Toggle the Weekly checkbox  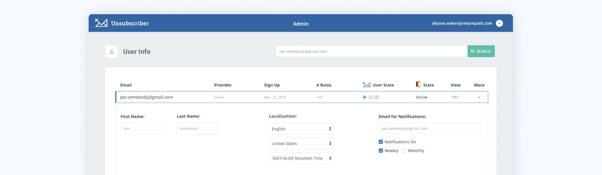[x=381, y=150]
